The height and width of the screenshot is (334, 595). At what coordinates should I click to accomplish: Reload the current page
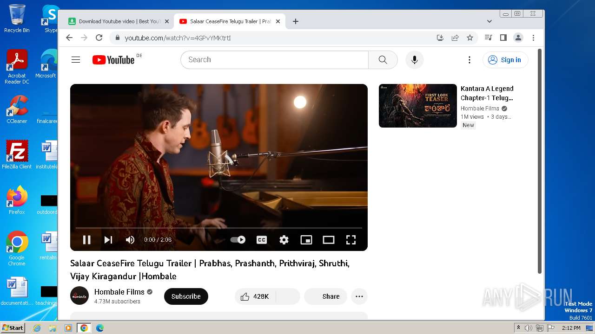pyautogui.click(x=99, y=38)
